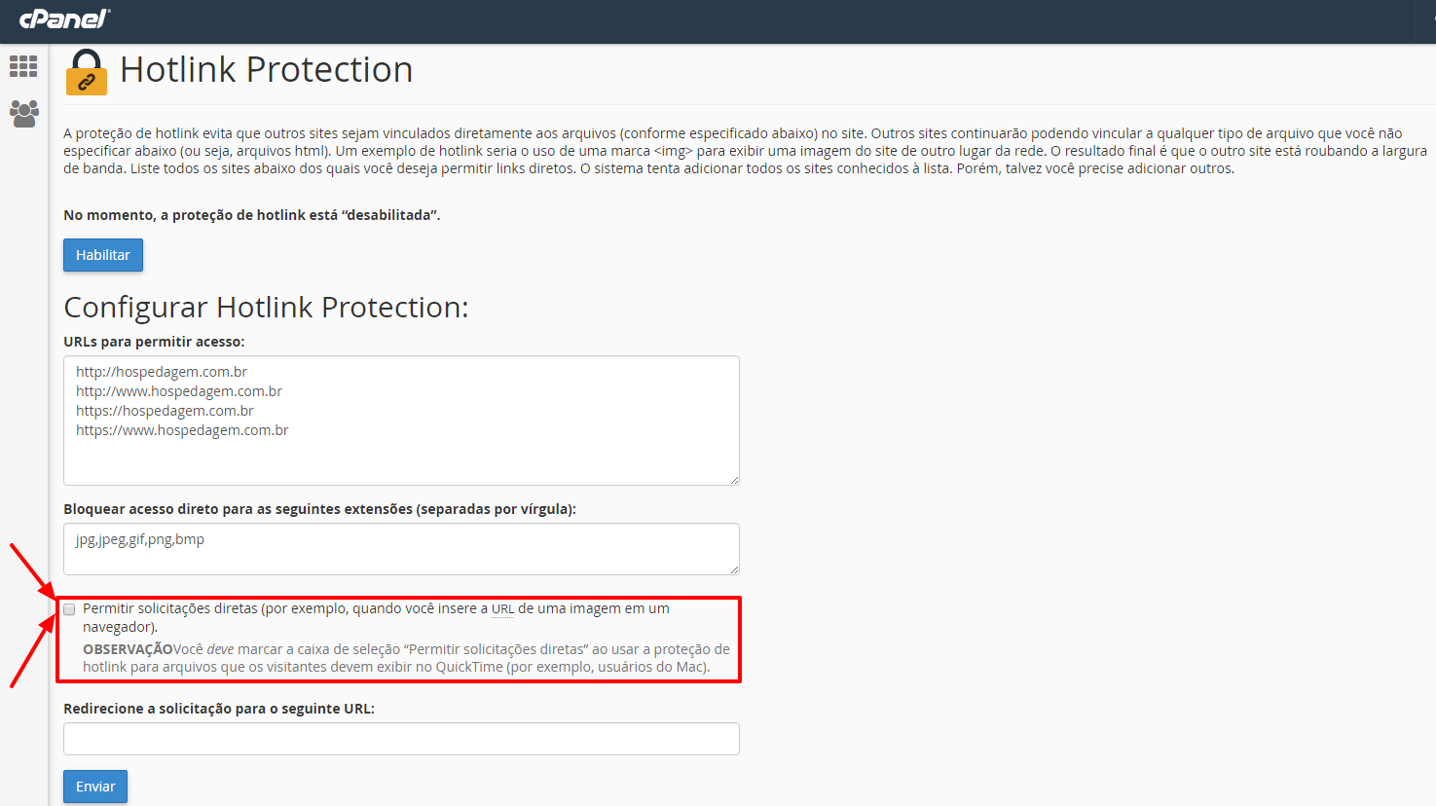Image resolution: width=1436 pixels, height=806 pixels.
Task: Focus the redirect URL input field
Action: pyautogui.click(x=401, y=739)
